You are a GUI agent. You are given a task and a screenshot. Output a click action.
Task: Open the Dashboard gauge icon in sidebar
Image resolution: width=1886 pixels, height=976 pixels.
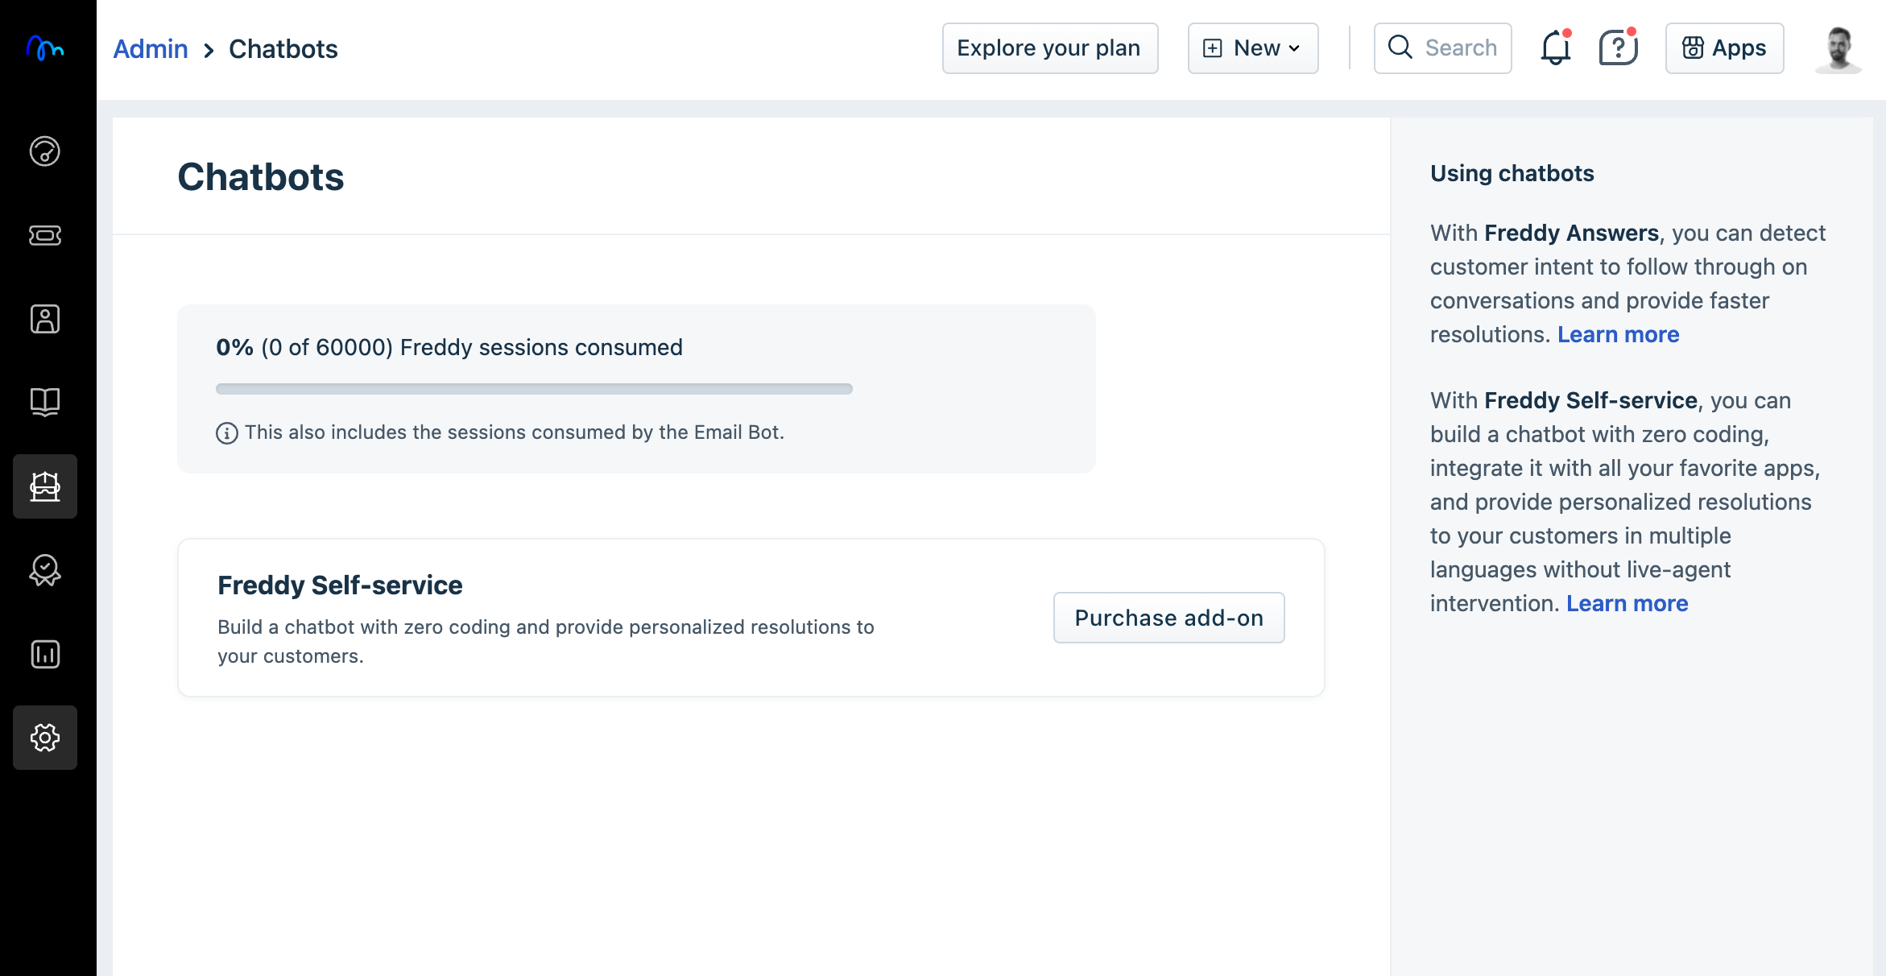click(x=45, y=151)
